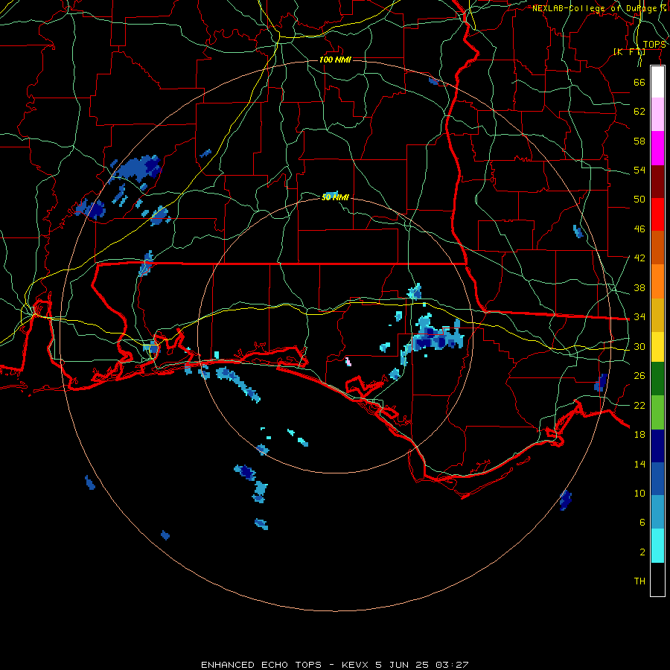Click the '[K FT]' units label
The height and width of the screenshot is (670, 670).
pyautogui.click(x=629, y=51)
